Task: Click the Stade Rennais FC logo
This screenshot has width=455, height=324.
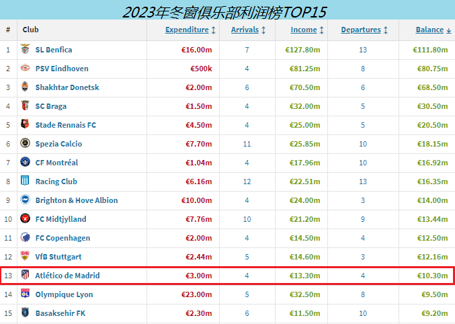Action: 26,125
